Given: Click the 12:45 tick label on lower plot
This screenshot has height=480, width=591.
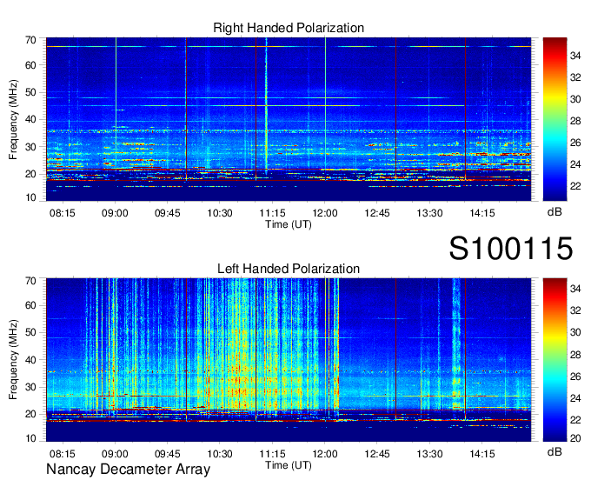Looking at the screenshot, I should [377, 454].
